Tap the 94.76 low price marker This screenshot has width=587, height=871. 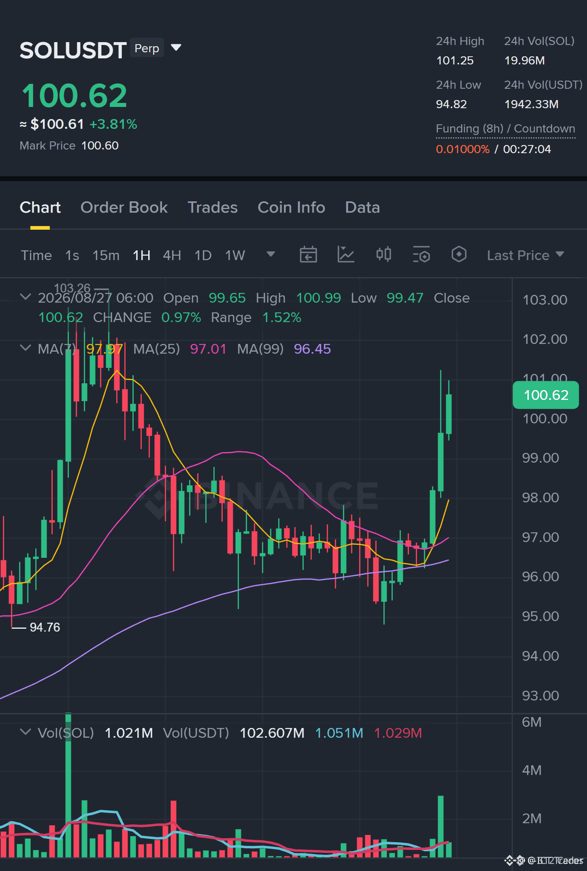tap(45, 627)
